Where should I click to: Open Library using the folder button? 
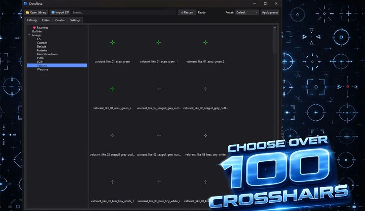[x=36, y=12]
